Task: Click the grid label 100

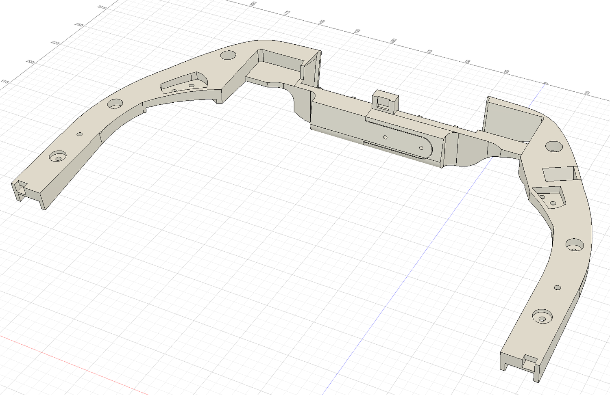Action: click(x=393, y=41)
